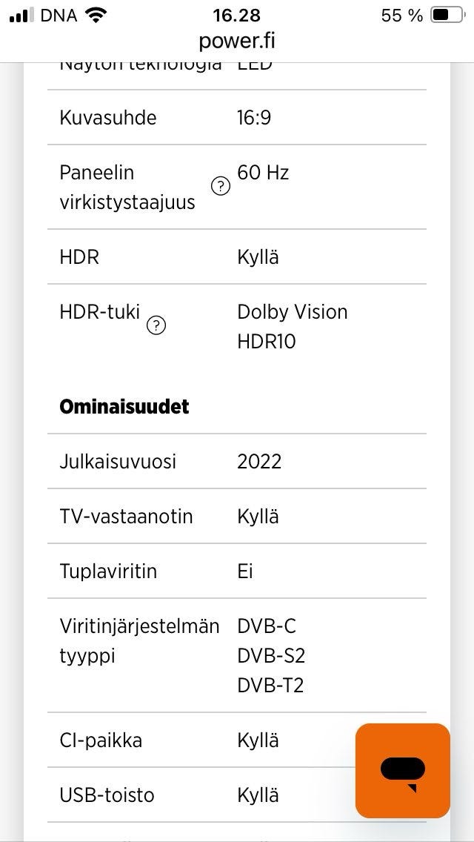Screen dimensions: 474x842
Task: Tap the USB-toisto row label
Action: point(107,795)
